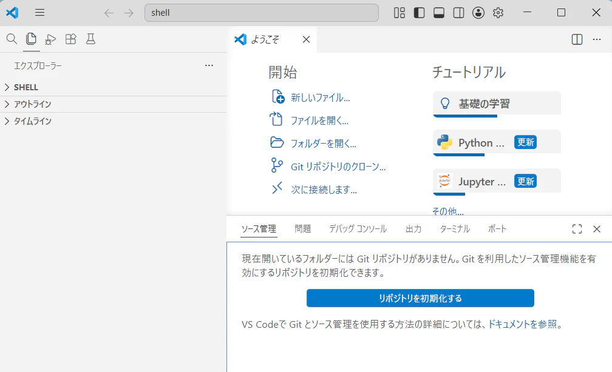The width and height of the screenshot is (612, 372).
Task: Open the Accounts profile icon
Action: 478,13
